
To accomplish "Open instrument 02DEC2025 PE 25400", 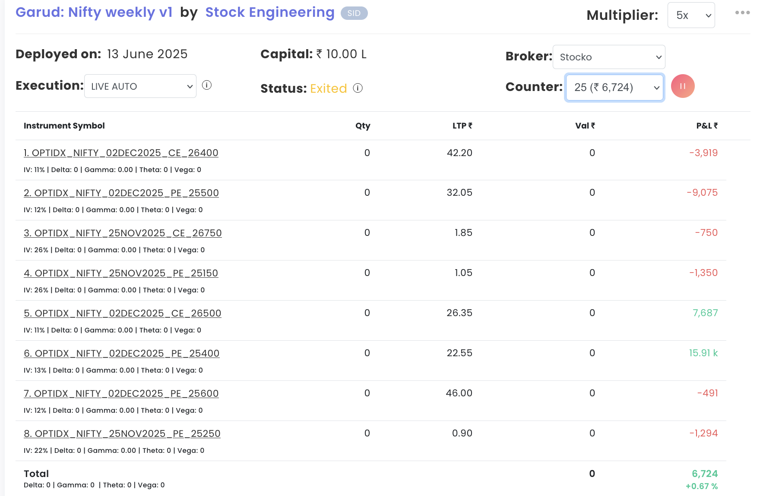I will [x=121, y=354].
